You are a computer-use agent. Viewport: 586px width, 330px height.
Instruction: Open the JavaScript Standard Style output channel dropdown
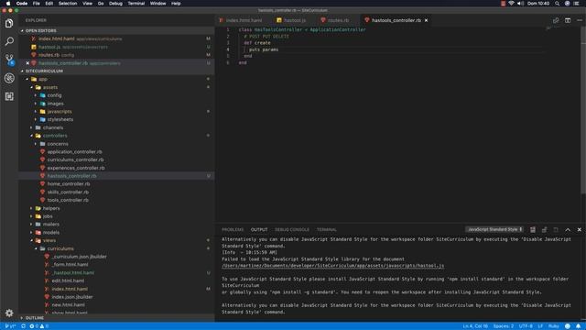coord(494,229)
